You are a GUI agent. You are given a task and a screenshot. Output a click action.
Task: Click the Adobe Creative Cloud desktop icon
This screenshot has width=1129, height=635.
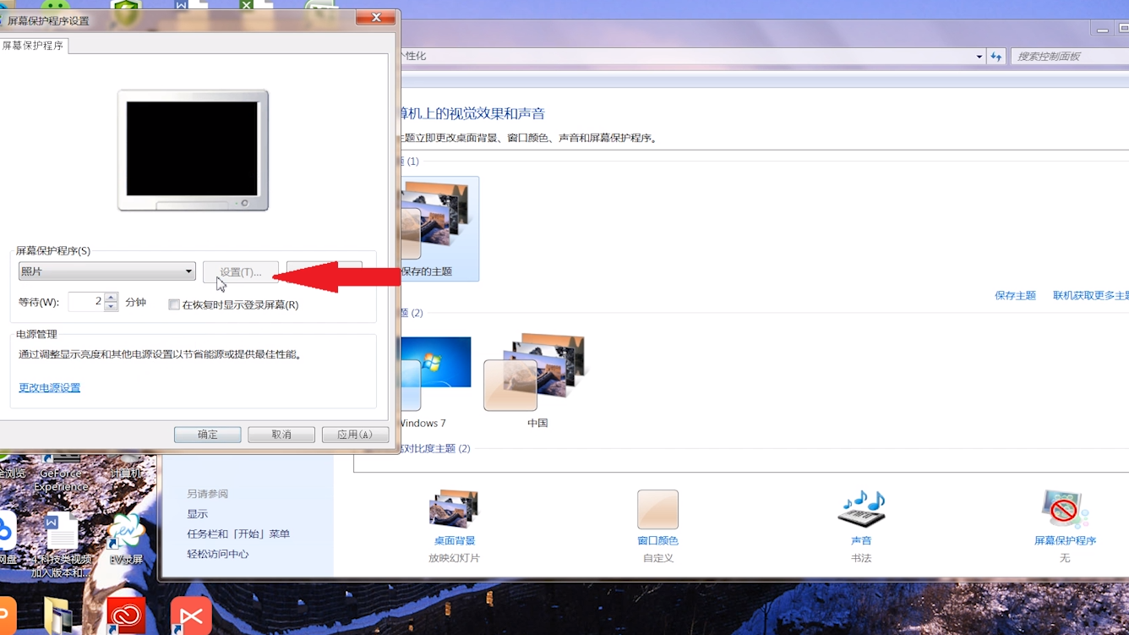click(x=126, y=616)
